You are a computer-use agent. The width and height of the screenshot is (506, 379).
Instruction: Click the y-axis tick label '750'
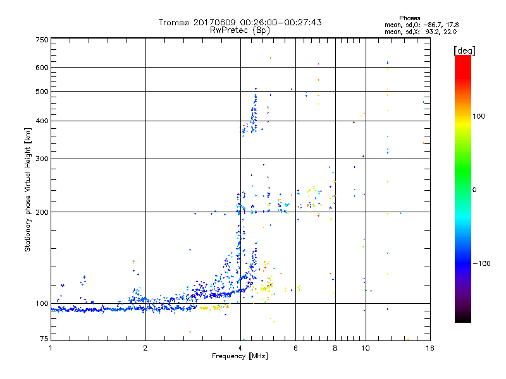pos(42,40)
